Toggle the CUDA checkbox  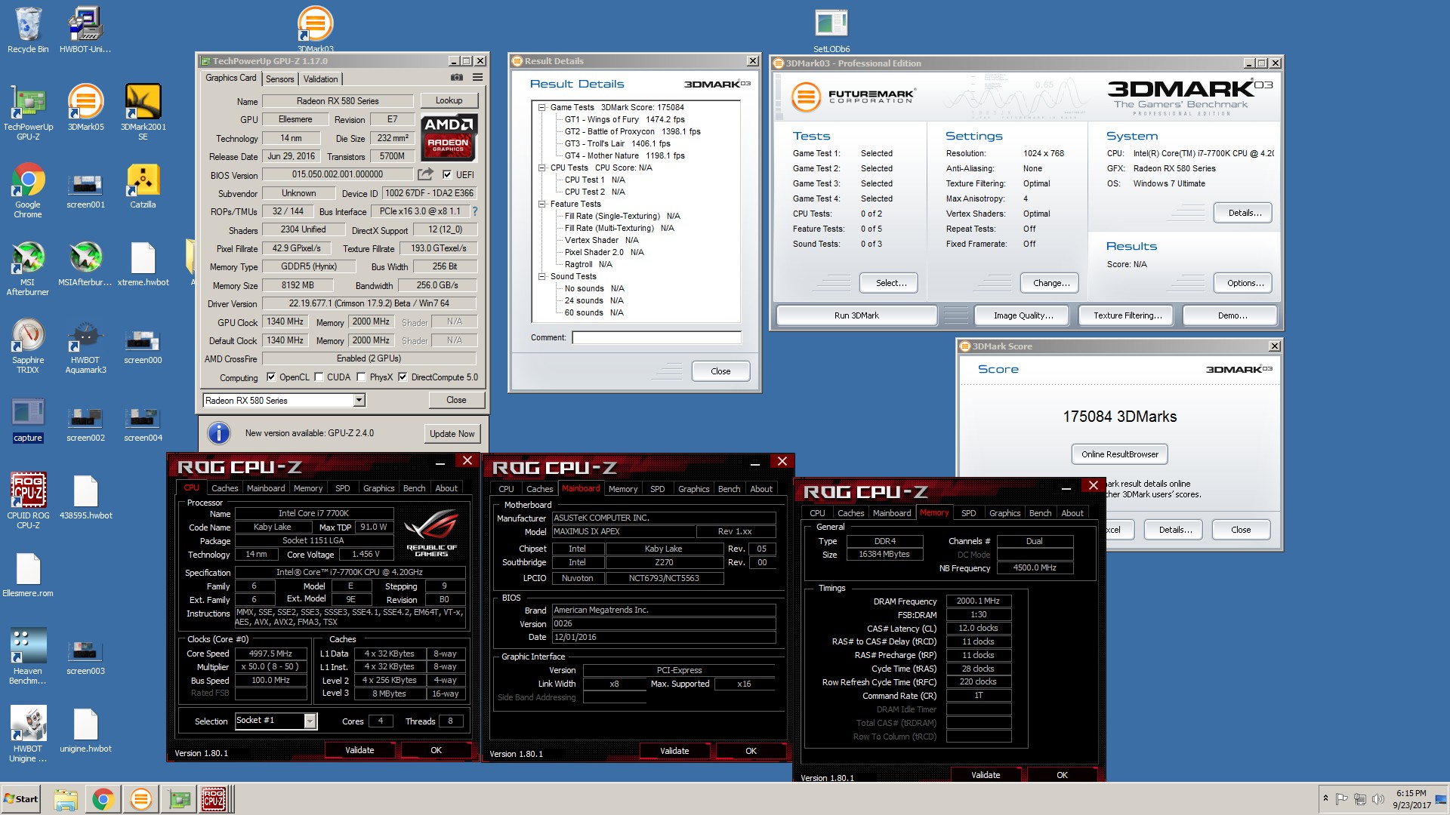319,377
